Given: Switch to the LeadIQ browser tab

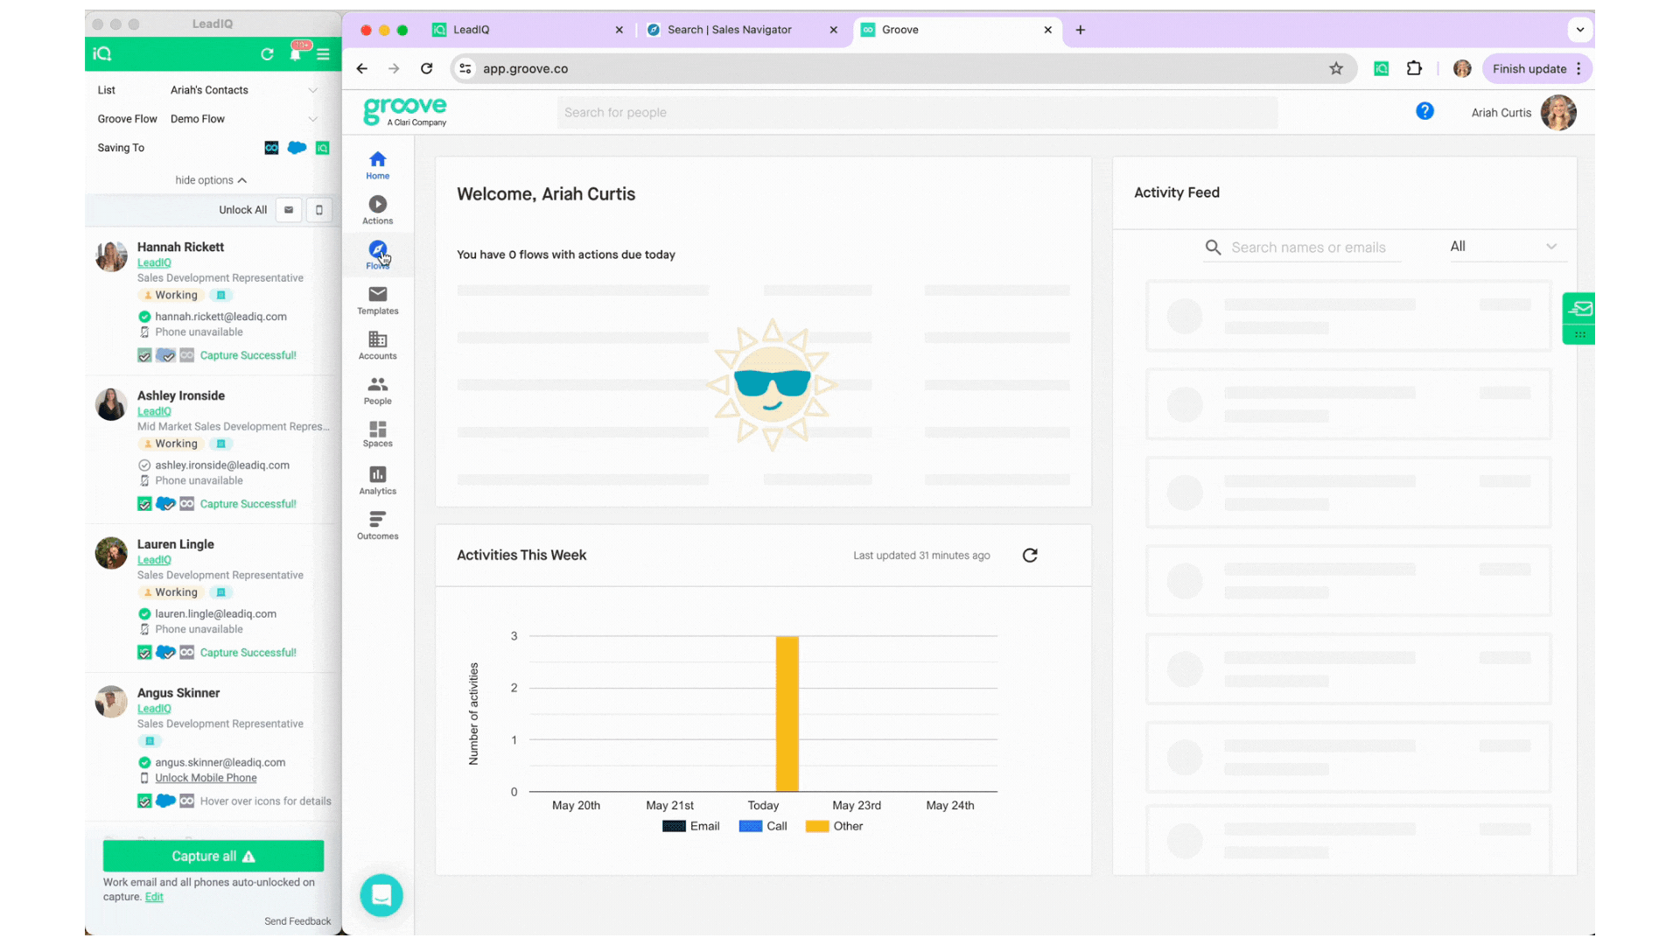Looking at the screenshot, I should tap(528, 30).
